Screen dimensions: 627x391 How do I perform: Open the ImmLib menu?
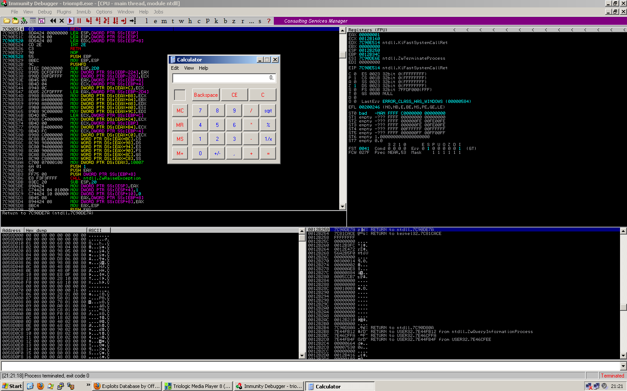pos(83,12)
